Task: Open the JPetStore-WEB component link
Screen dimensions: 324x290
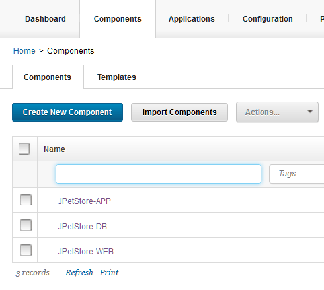Action: tap(85, 252)
